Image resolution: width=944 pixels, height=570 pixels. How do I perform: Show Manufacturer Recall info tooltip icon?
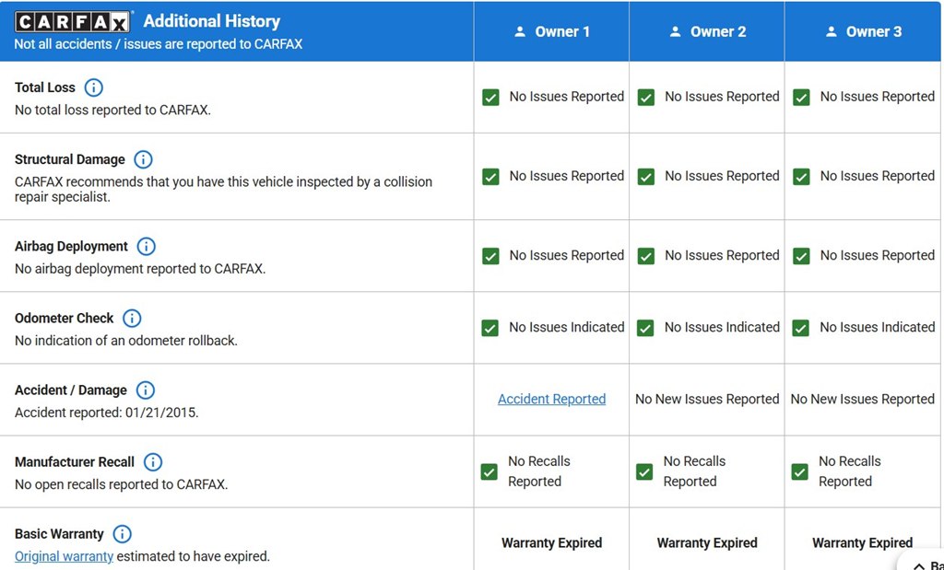(x=153, y=461)
